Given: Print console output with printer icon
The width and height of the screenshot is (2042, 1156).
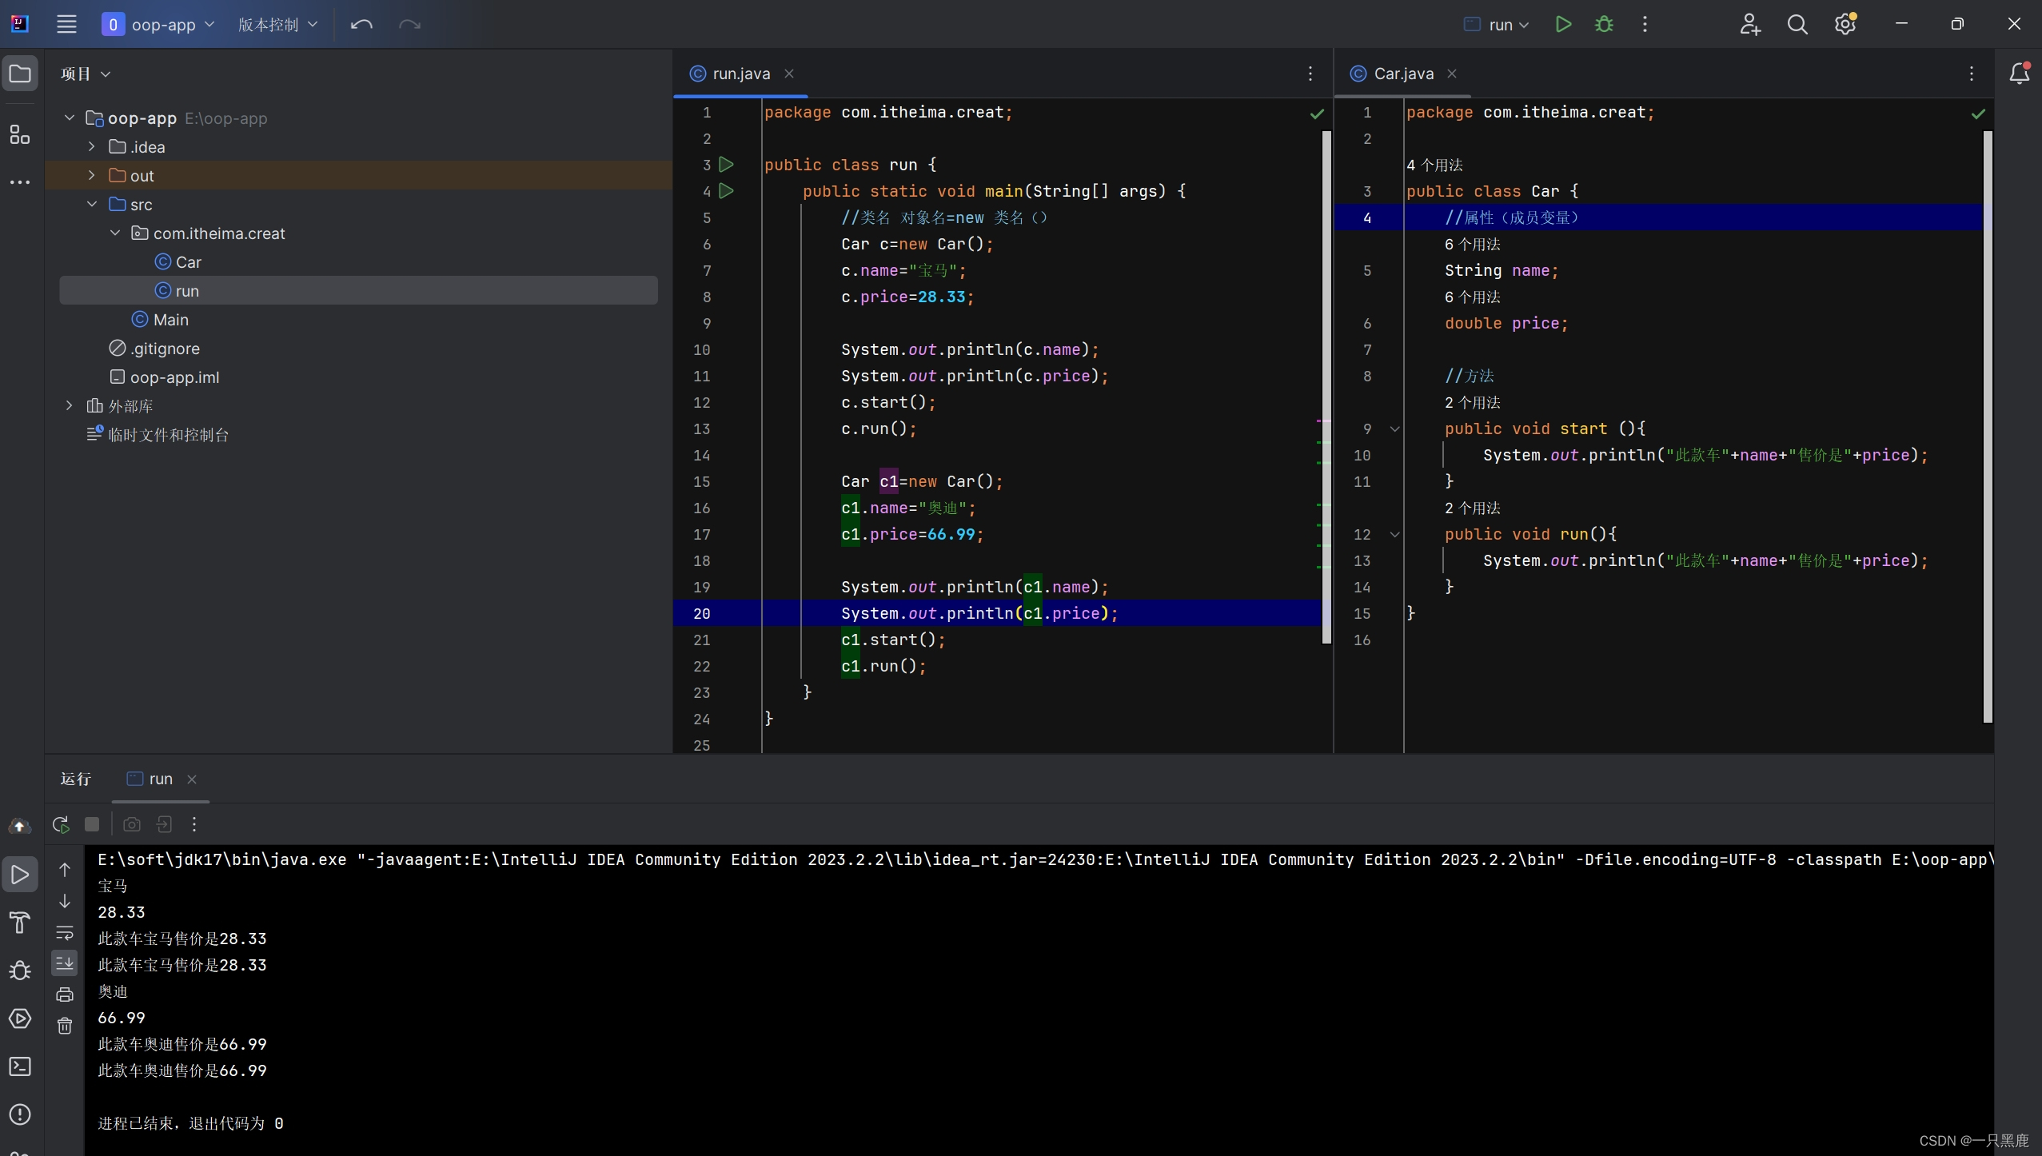Looking at the screenshot, I should pos(65,995).
